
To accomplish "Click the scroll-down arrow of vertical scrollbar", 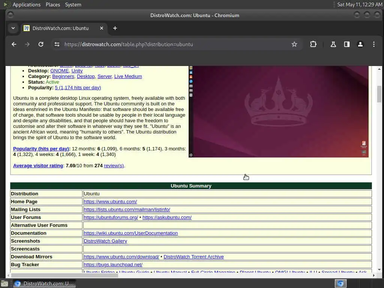I will click(379, 270).
